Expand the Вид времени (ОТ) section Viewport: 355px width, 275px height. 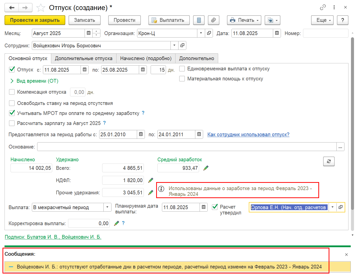[x=12, y=81]
